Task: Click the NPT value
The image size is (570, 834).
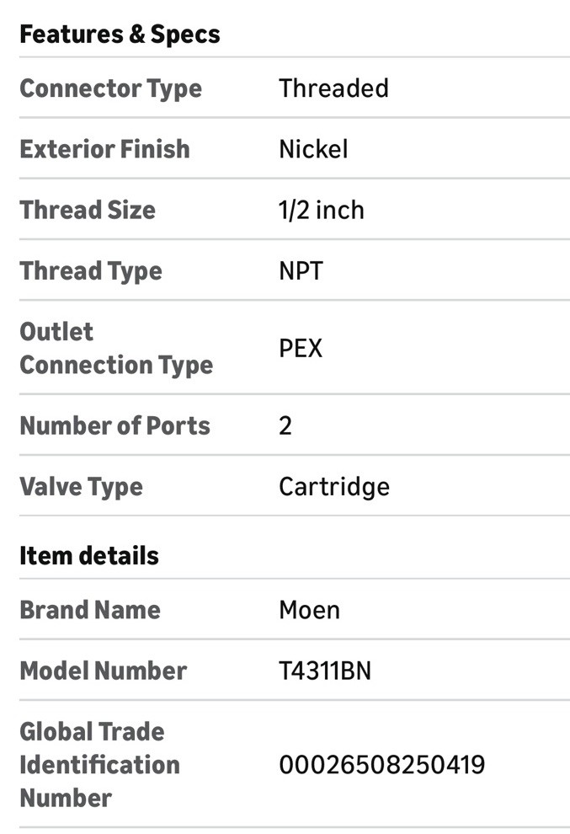Action: coord(301,270)
